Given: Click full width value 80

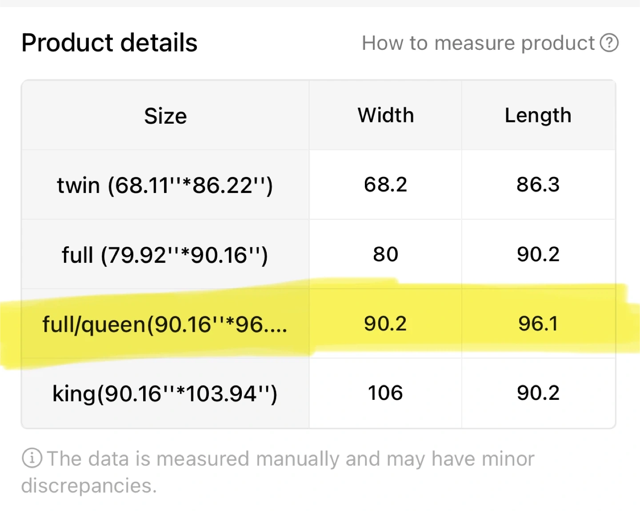Looking at the screenshot, I should click(385, 254).
